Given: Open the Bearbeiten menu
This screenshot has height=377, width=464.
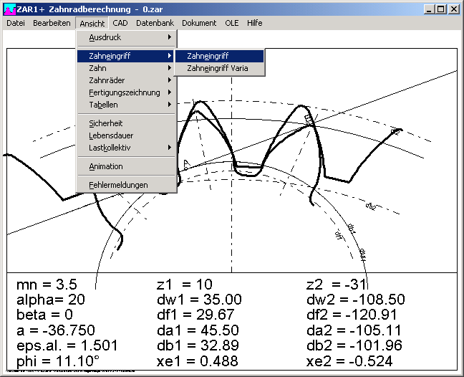Looking at the screenshot, I should tap(52, 23).
